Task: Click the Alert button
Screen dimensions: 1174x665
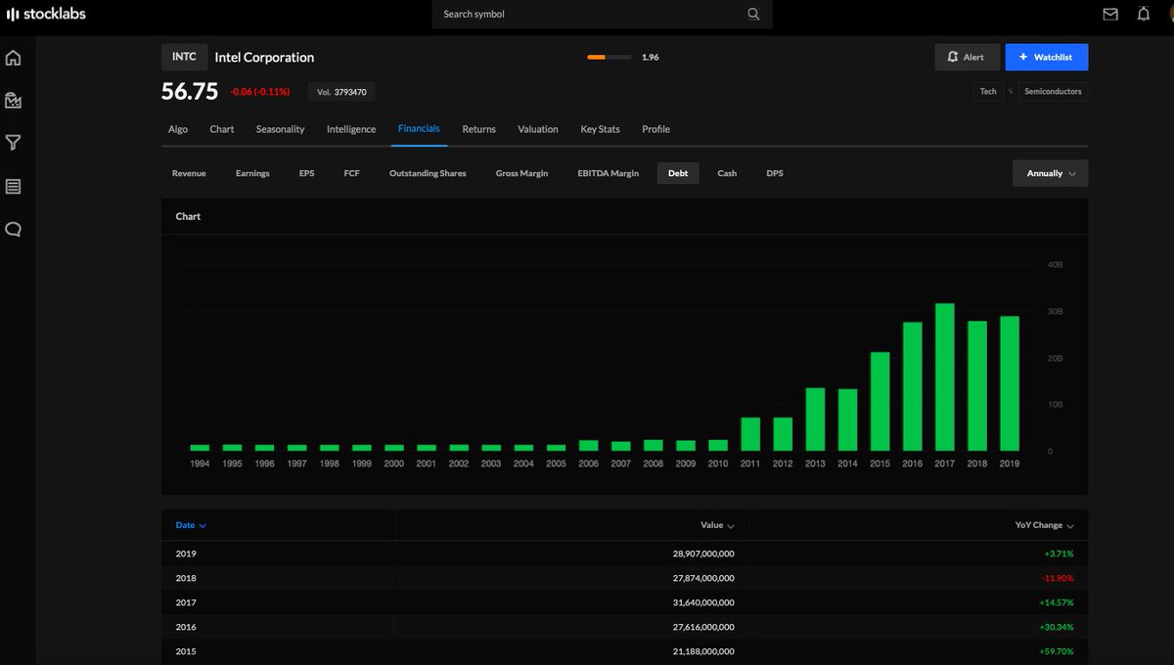Action: coord(967,57)
